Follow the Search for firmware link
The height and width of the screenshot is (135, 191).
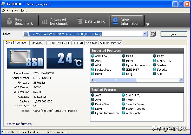tap(19, 124)
